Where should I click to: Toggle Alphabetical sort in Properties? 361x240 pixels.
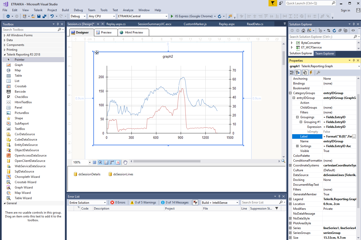point(298,73)
